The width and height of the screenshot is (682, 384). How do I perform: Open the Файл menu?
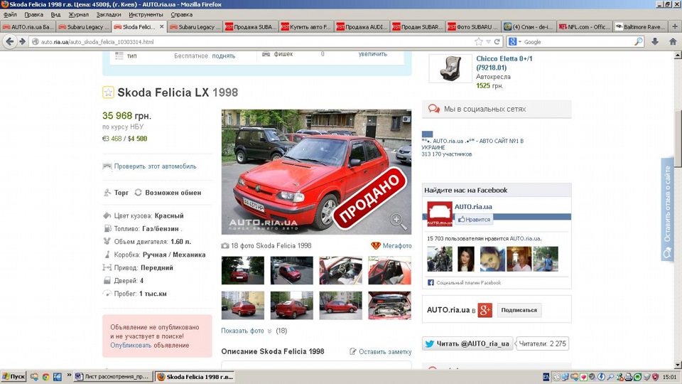tap(10, 15)
